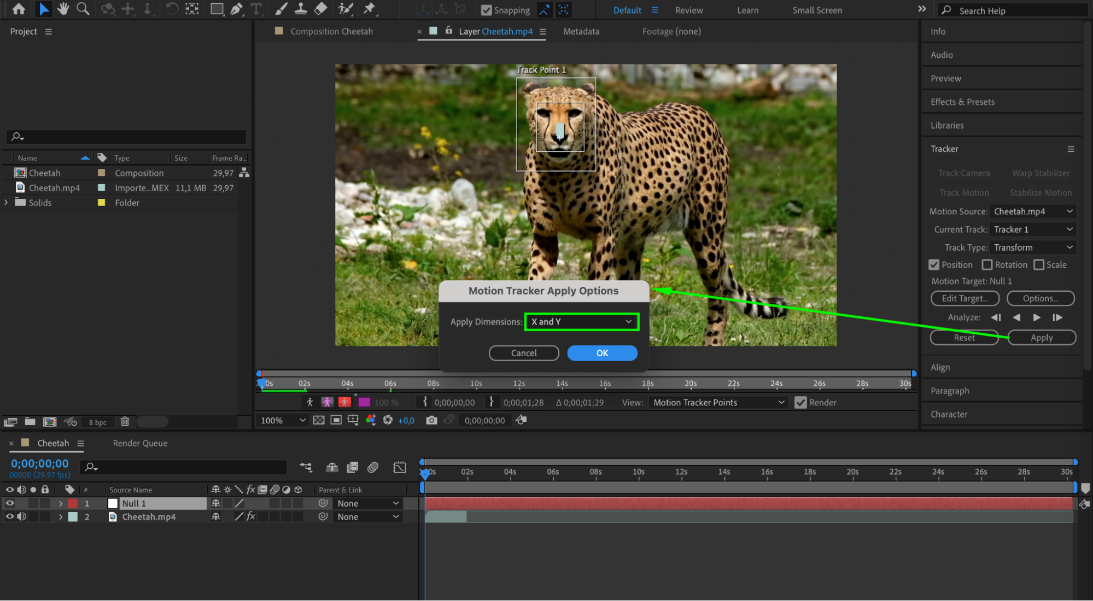Analyze forward with play arrow
The height and width of the screenshot is (601, 1093).
point(1037,317)
